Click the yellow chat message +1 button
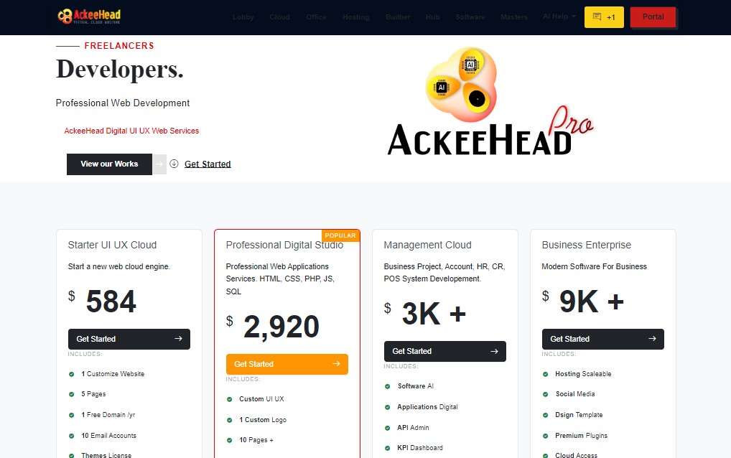Screen dimensions: 731x458 point(604,17)
